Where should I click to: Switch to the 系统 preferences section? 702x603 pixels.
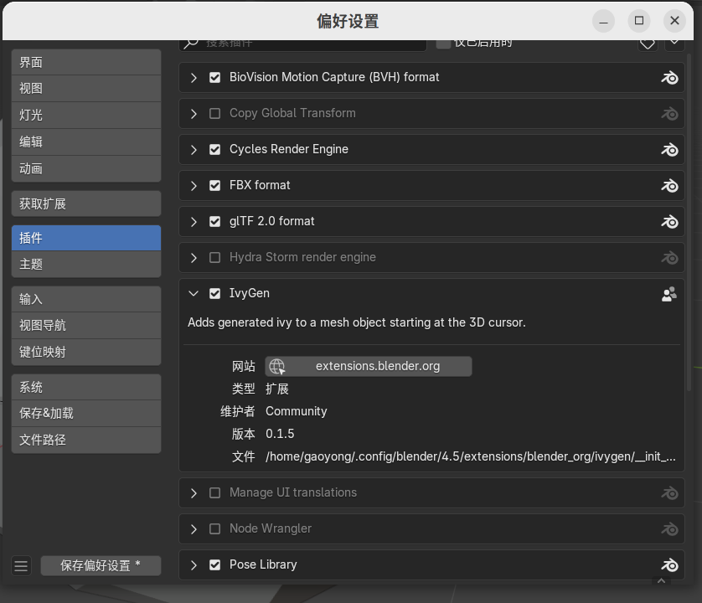click(x=86, y=387)
